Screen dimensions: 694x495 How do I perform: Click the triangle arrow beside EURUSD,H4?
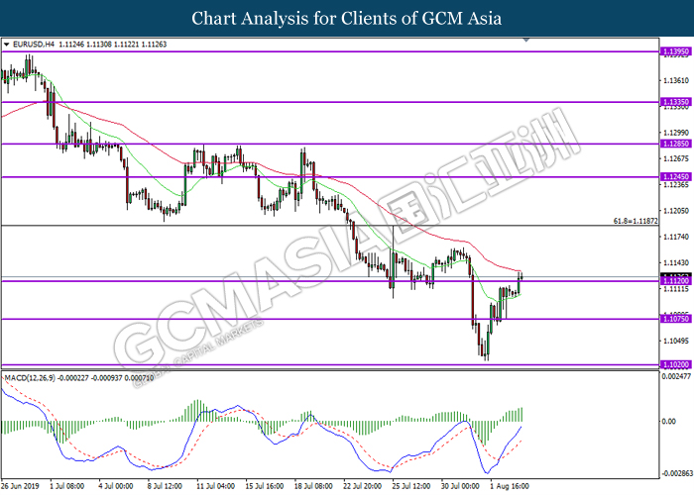pyautogui.click(x=7, y=45)
